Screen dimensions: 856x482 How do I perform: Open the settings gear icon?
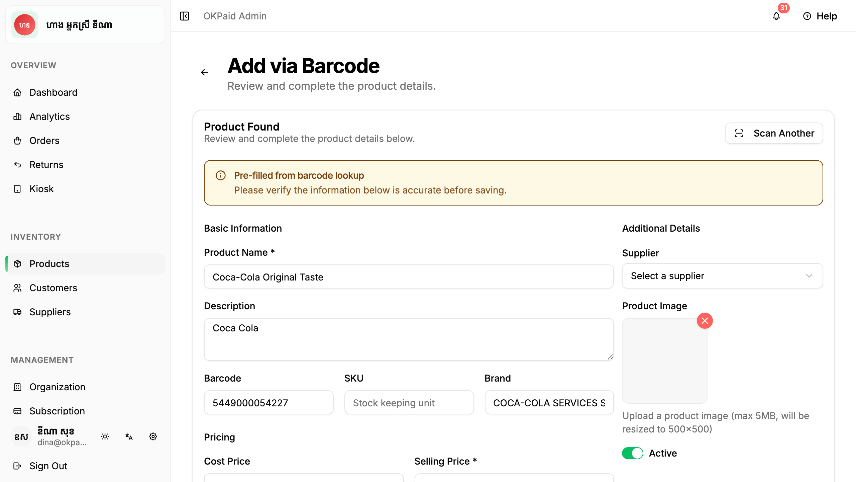[153, 436]
